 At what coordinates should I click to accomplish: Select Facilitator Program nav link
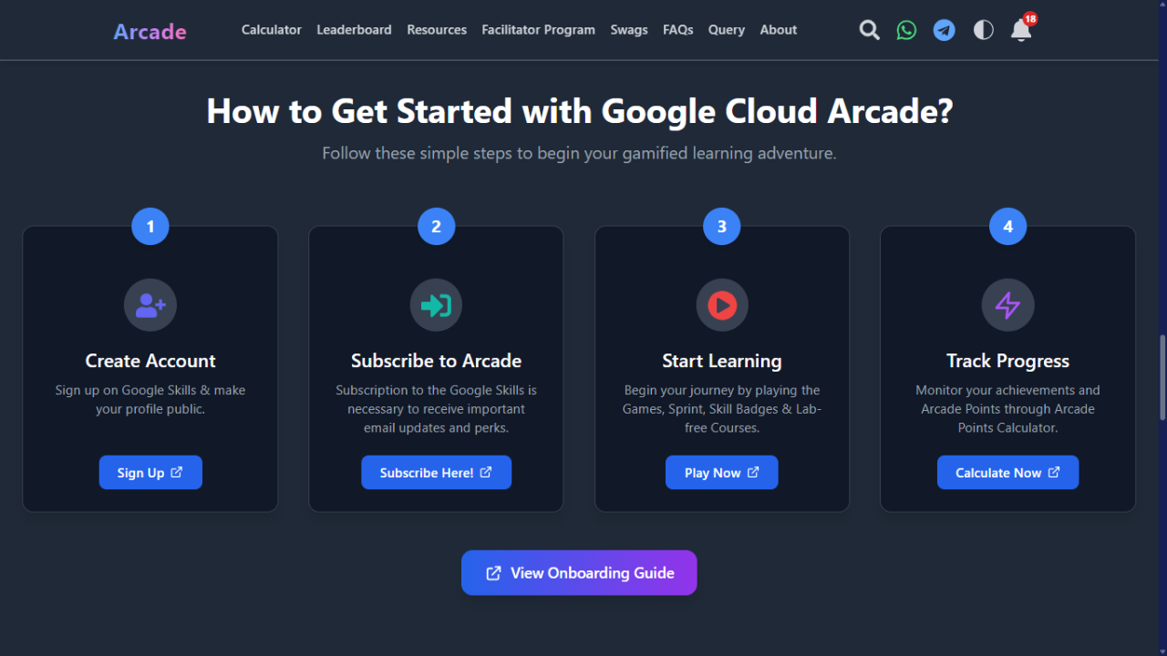point(538,30)
